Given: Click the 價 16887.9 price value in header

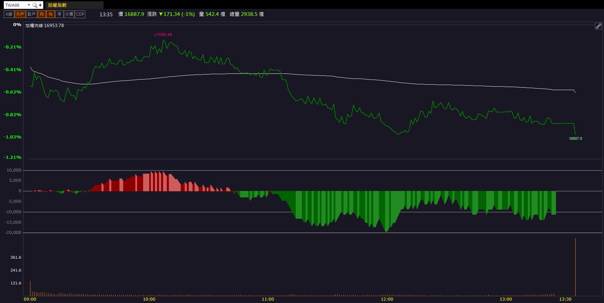Looking at the screenshot, I should click(131, 14).
